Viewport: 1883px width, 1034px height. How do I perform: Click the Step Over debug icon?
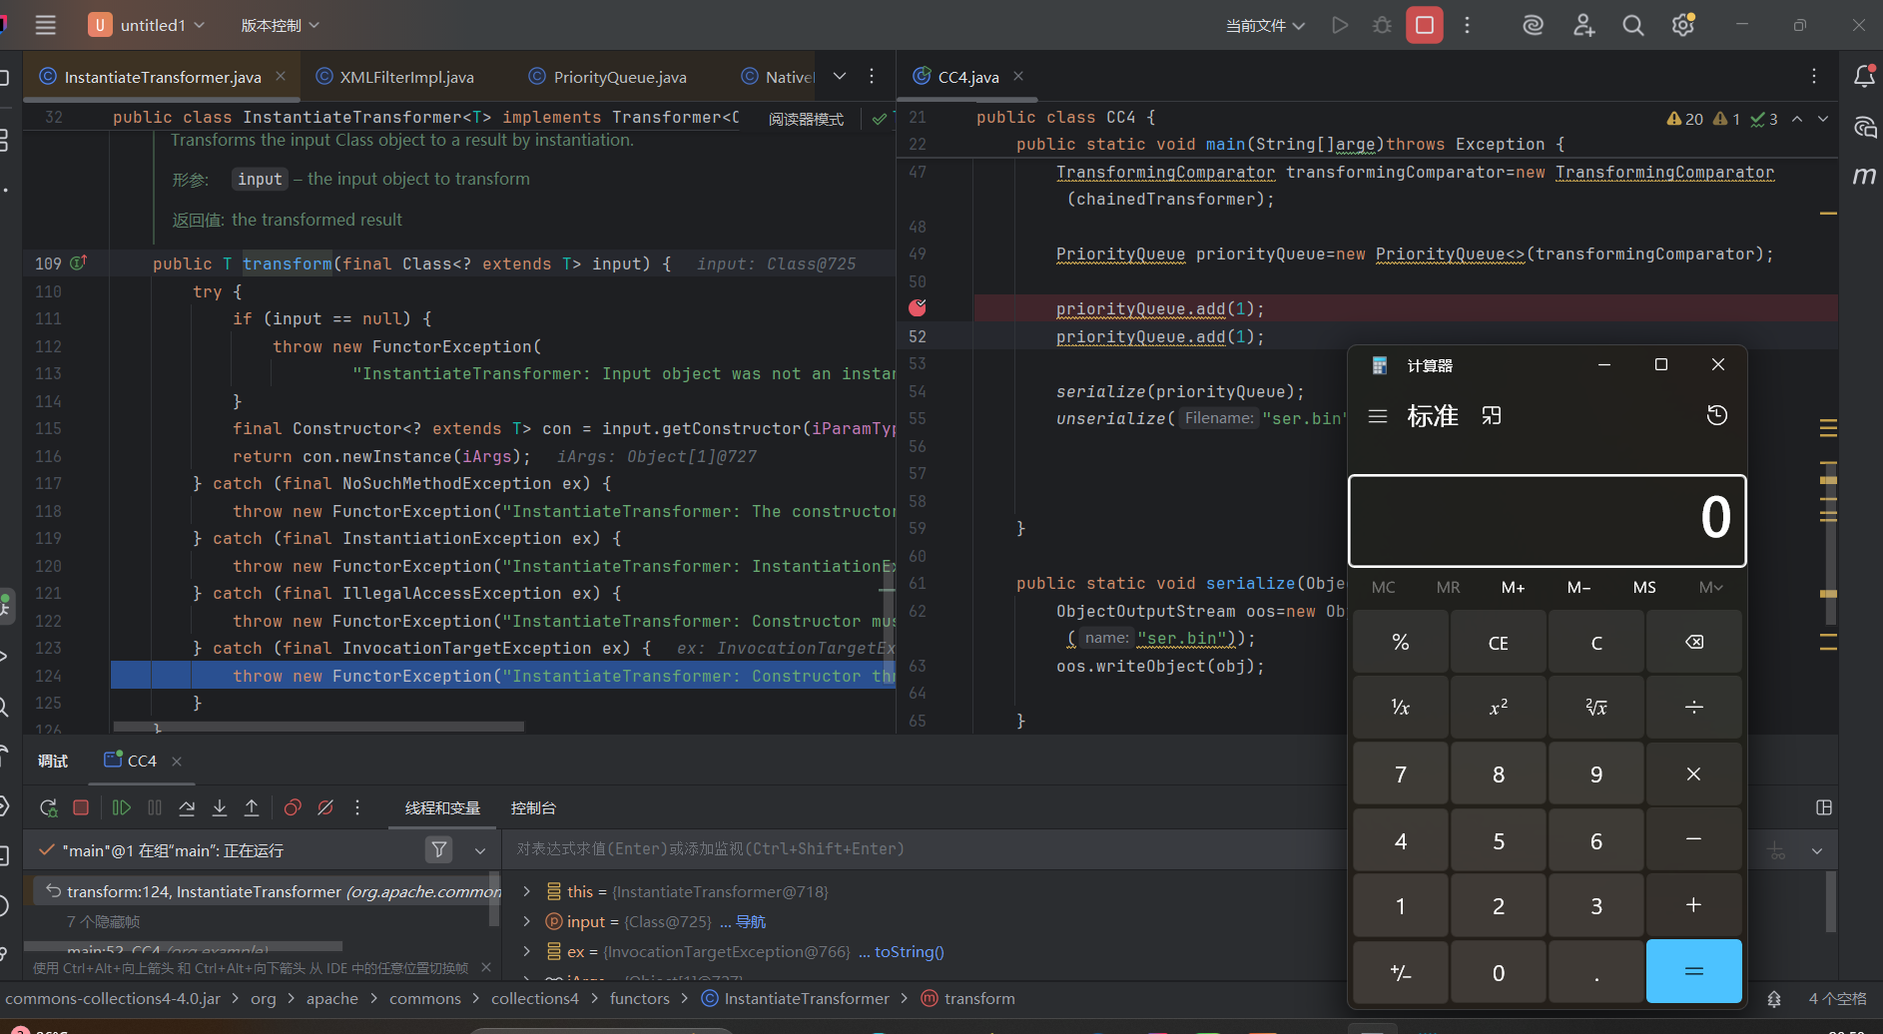(187, 807)
